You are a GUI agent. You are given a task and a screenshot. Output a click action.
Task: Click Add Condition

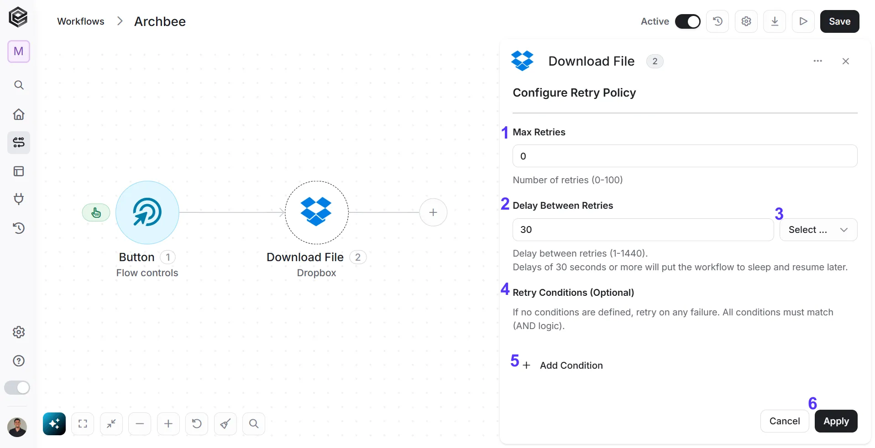click(563, 366)
